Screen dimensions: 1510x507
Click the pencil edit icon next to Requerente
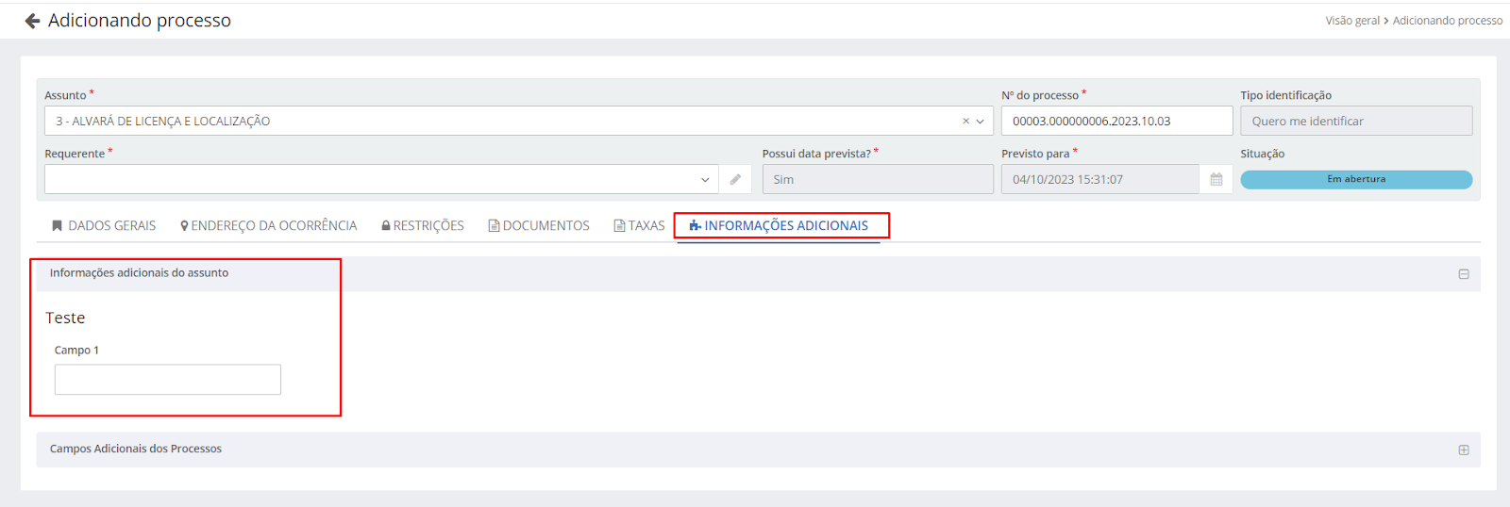[x=735, y=179]
